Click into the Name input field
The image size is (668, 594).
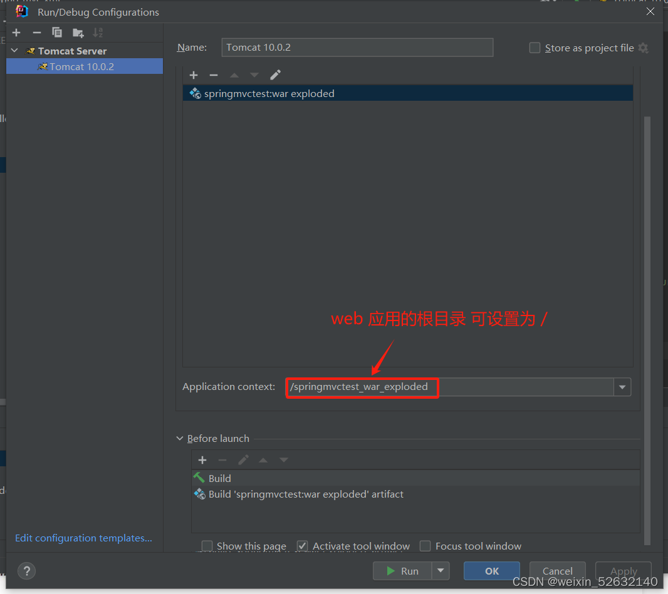[357, 47]
